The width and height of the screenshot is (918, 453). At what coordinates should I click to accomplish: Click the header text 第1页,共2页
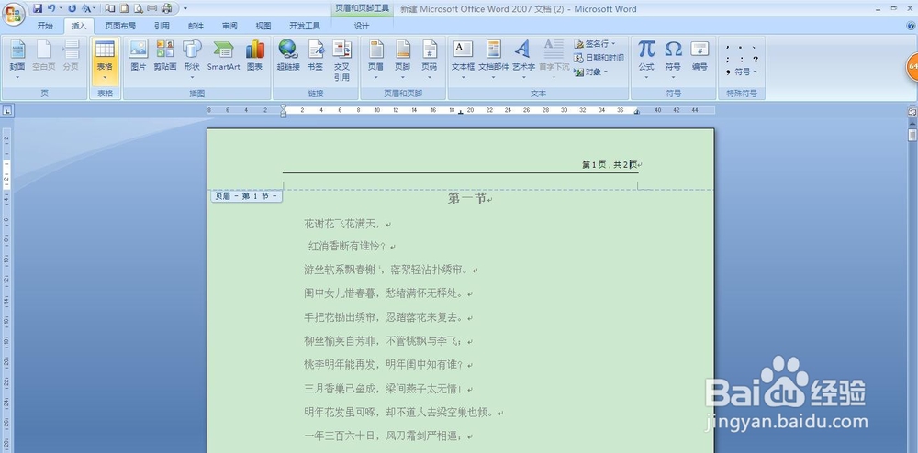pyautogui.click(x=609, y=165)
